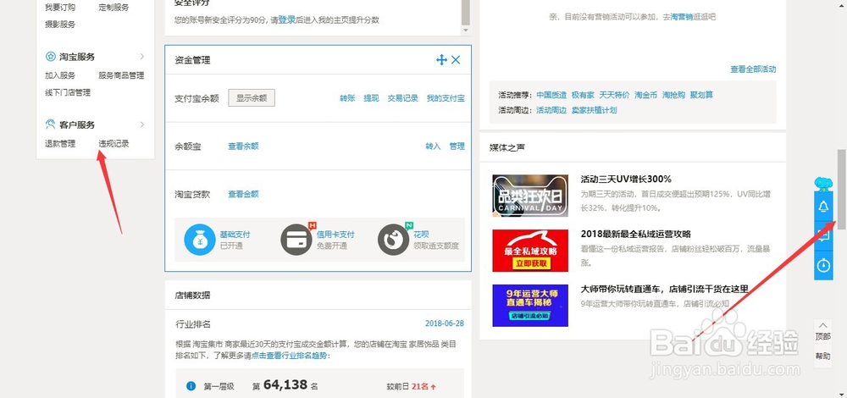Open article 2018最新最全私域运营攻略

coord(636,234)
